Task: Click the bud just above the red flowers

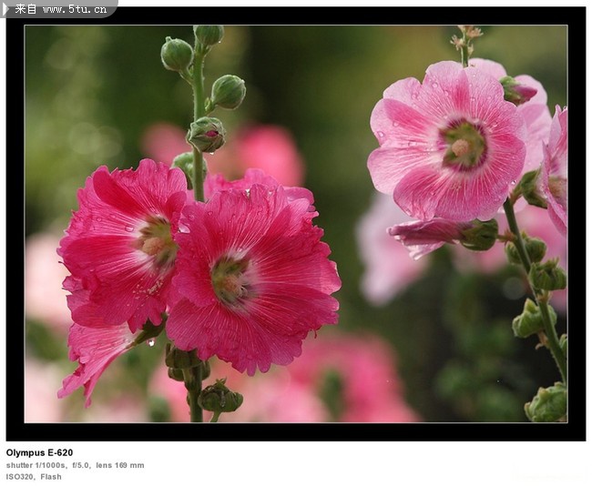Action: 206,135
